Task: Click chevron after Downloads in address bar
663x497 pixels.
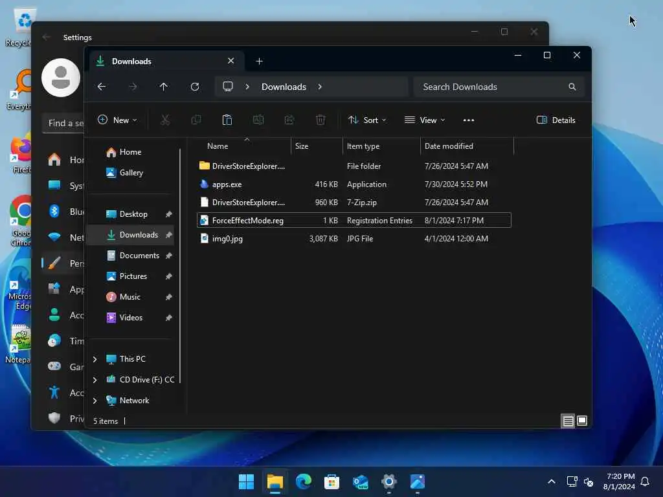Action: (x=320, y=87)
